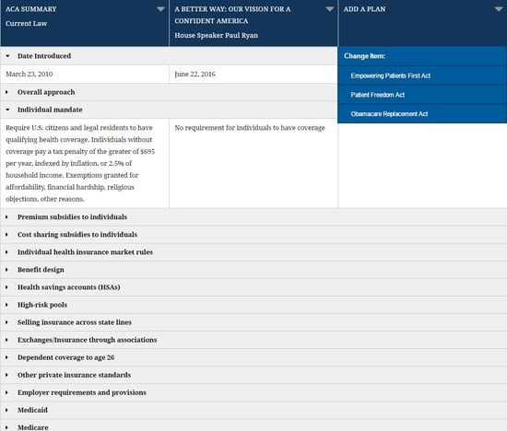Image resolution: width=507 pixels, height=431 pixels.
Task: Select Patient Freedom Act plan
Action: [x=422, y=95]
